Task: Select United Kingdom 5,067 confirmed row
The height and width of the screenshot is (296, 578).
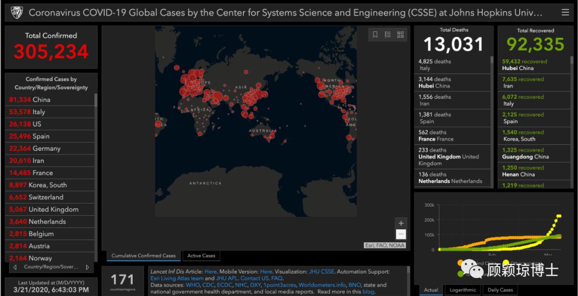Action: tap(50, 209)
